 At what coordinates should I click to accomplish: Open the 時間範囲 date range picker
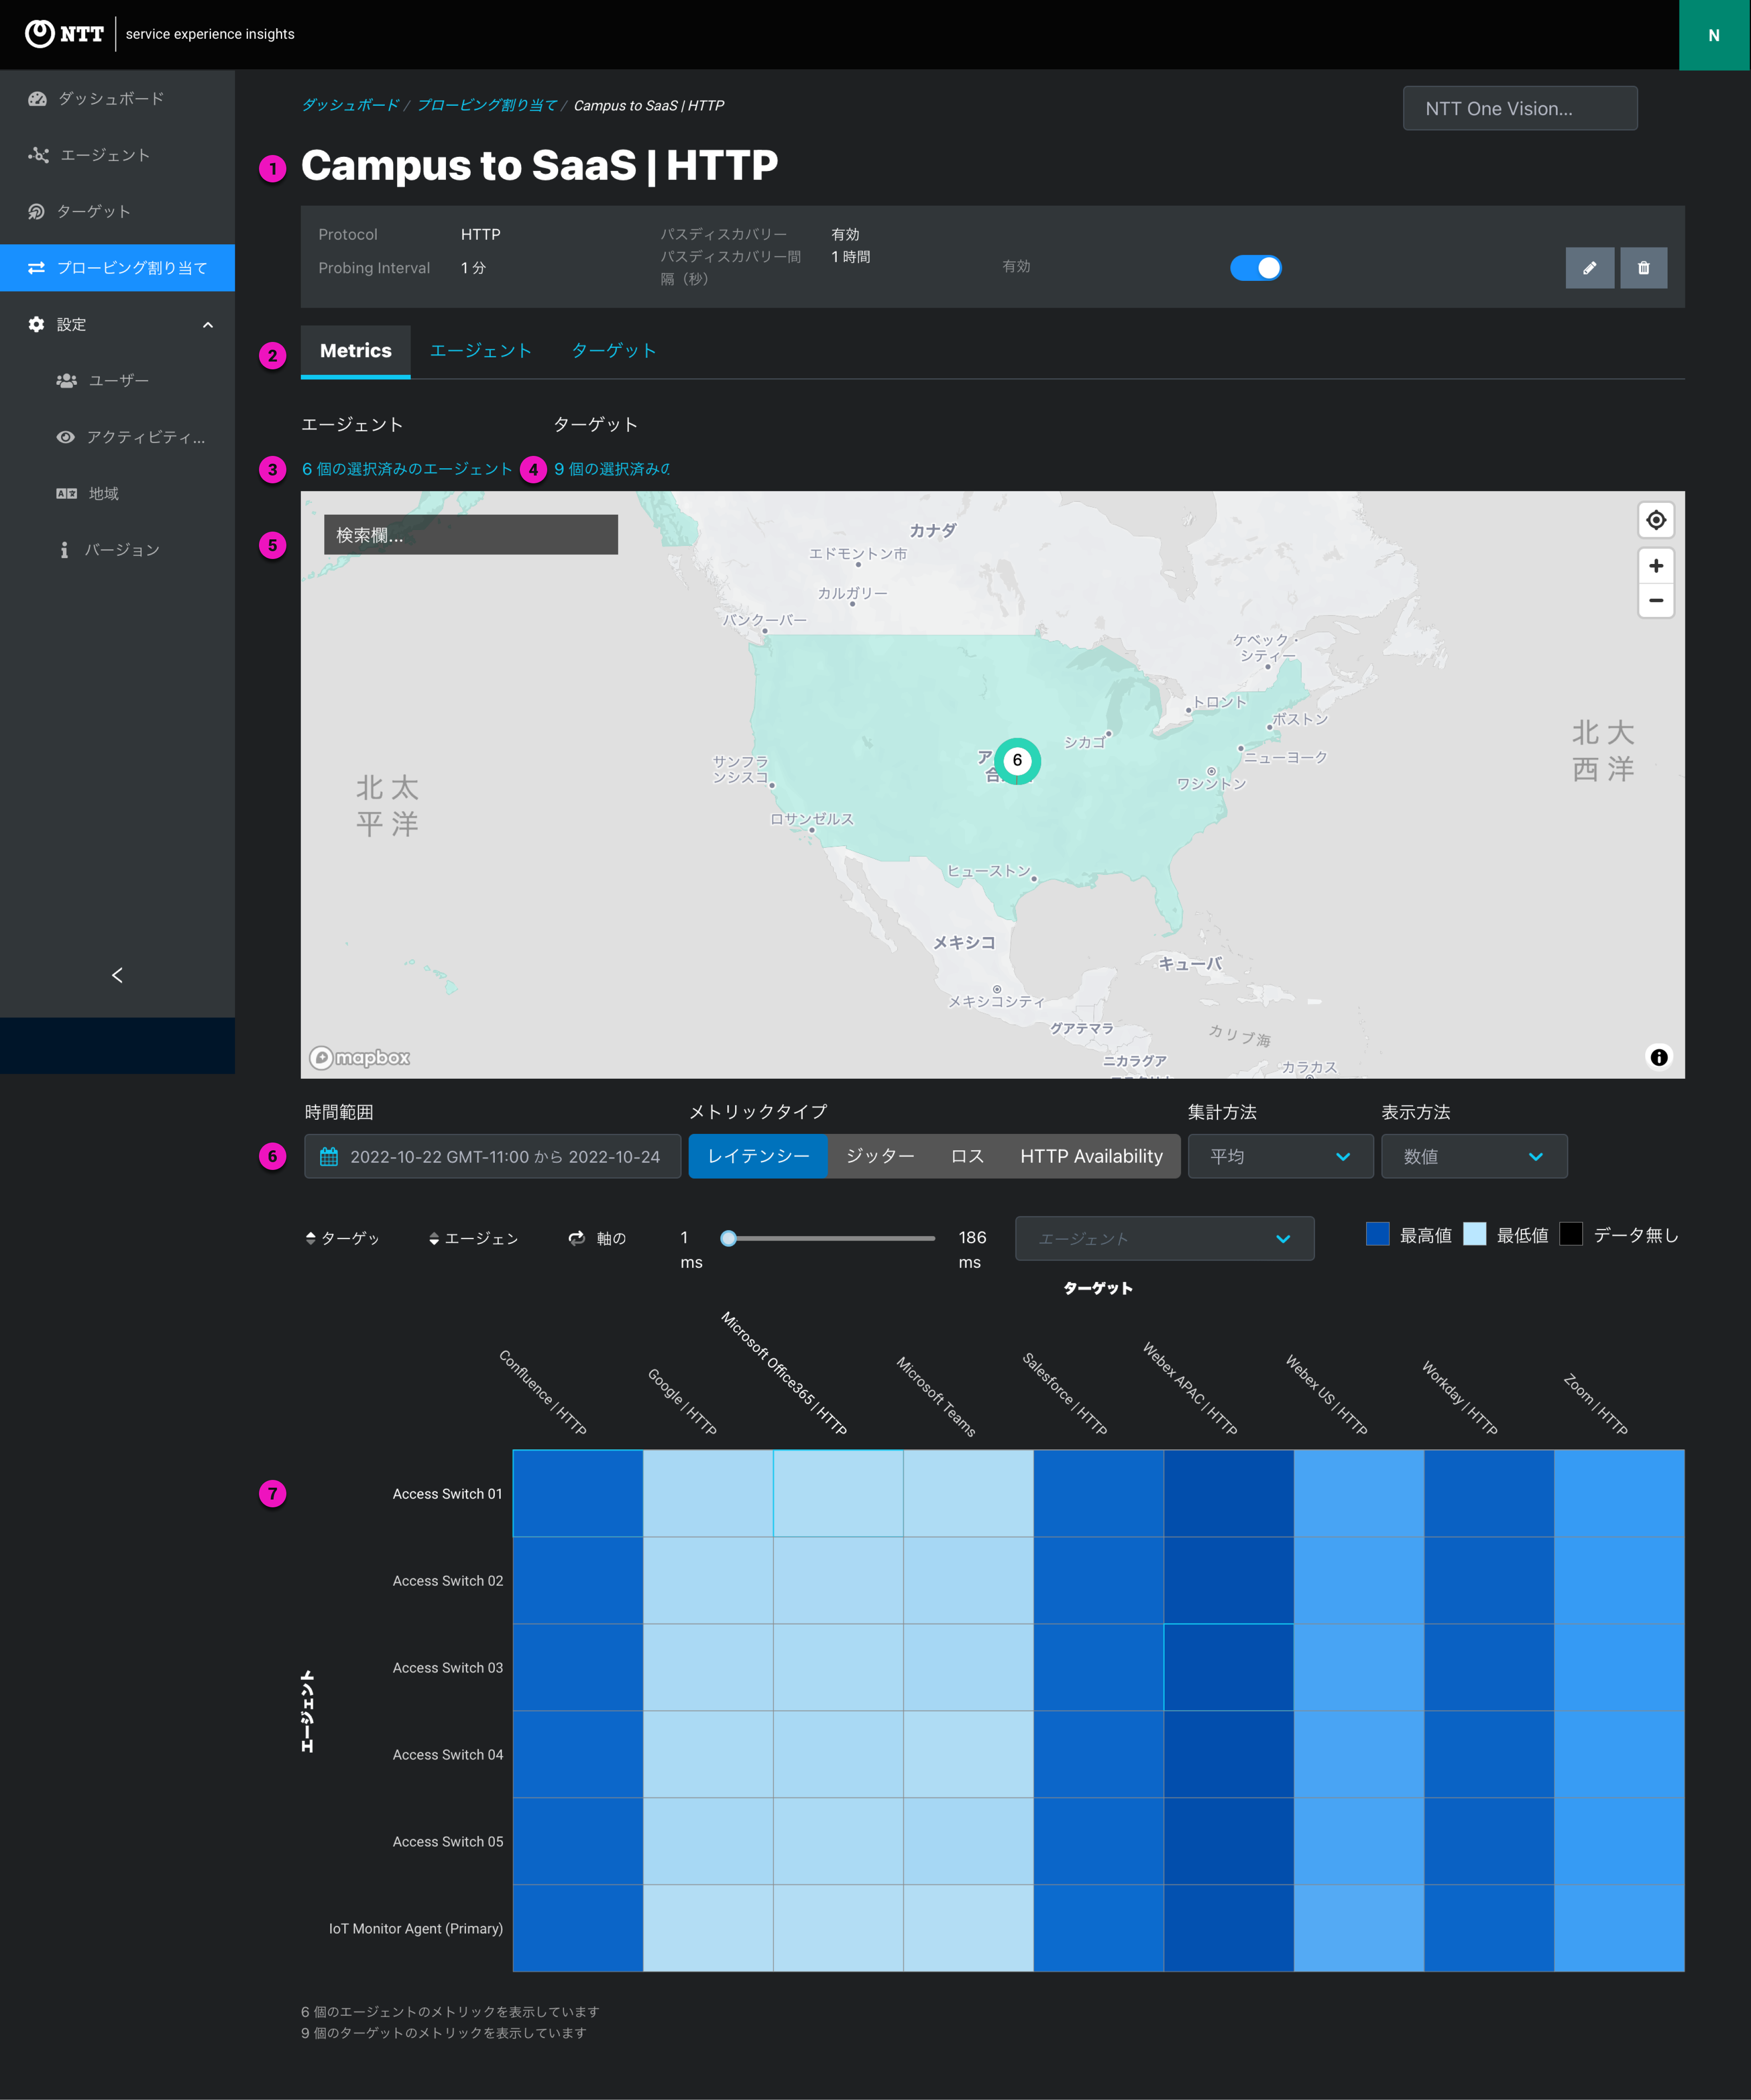492,1156
